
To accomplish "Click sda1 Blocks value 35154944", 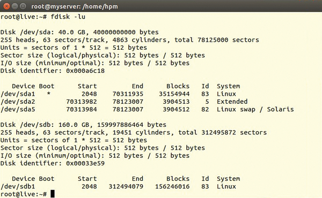I will point(174,94).
